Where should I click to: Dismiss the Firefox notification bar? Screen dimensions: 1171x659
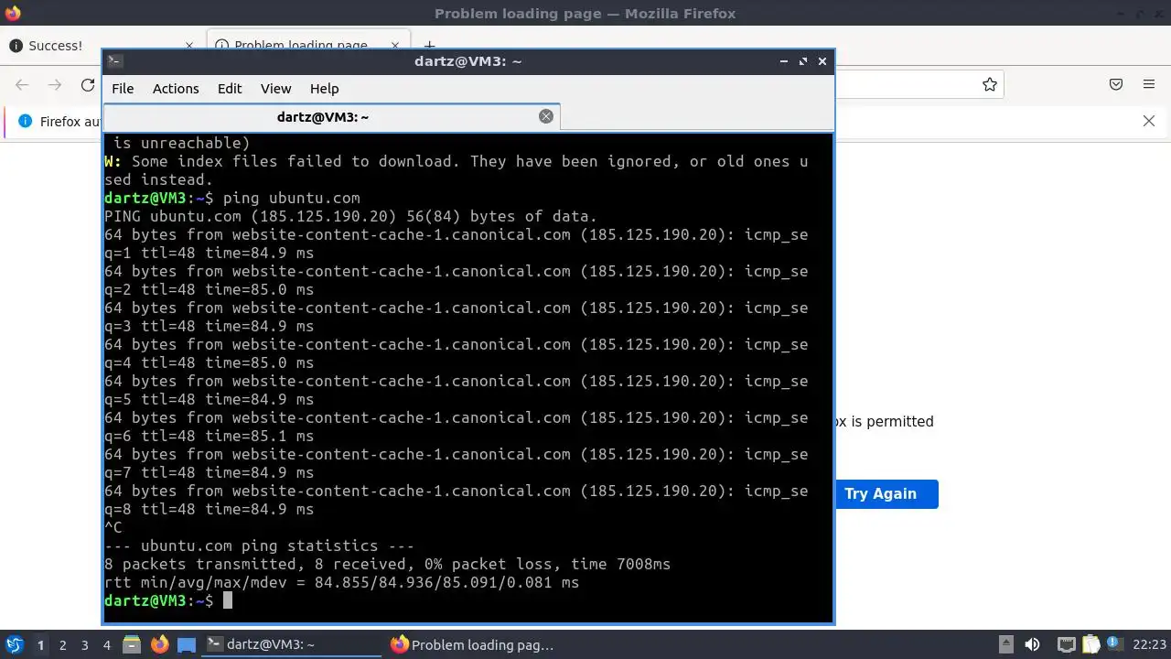1149,121
